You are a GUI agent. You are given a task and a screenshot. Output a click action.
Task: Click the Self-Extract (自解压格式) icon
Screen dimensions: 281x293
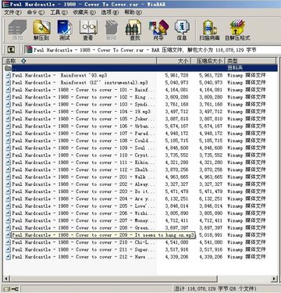237,30
